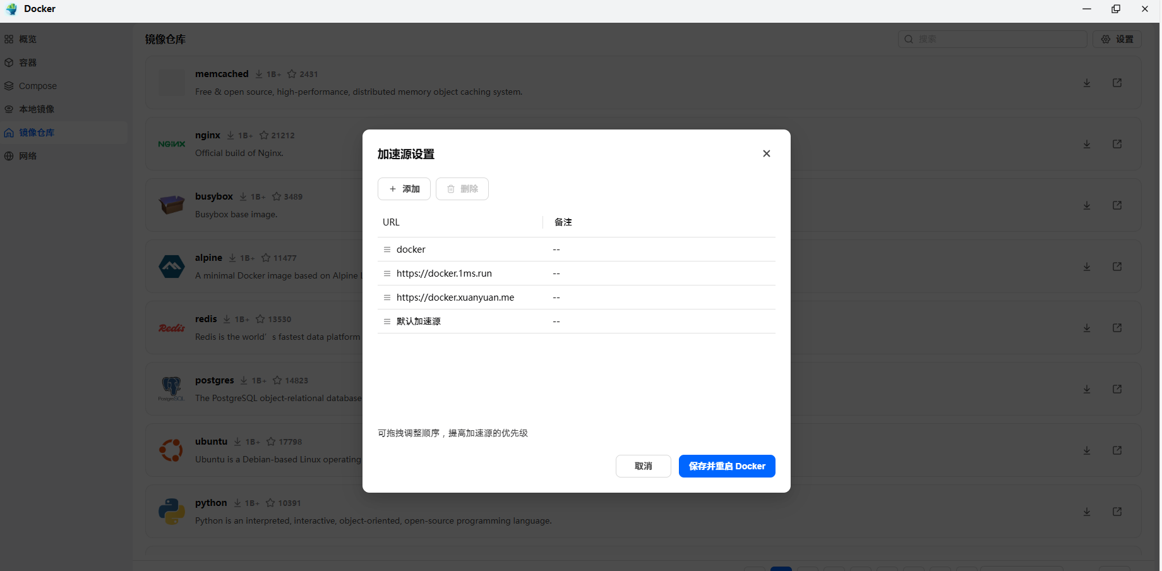This screenshot has height=571, width=1162.
Task: Open memcached via its external link icon
Action: coord(1117,83)
